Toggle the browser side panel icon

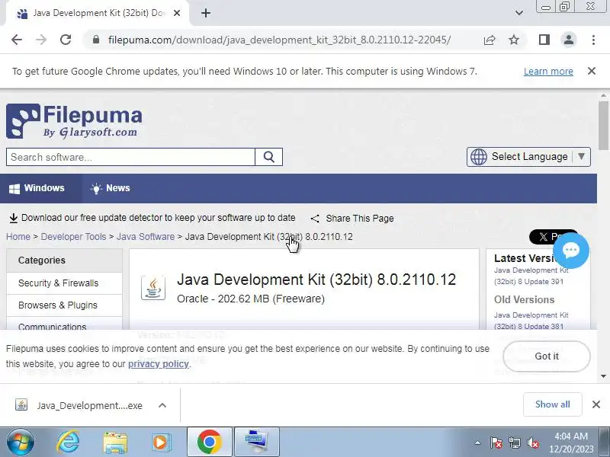[544, 40]
